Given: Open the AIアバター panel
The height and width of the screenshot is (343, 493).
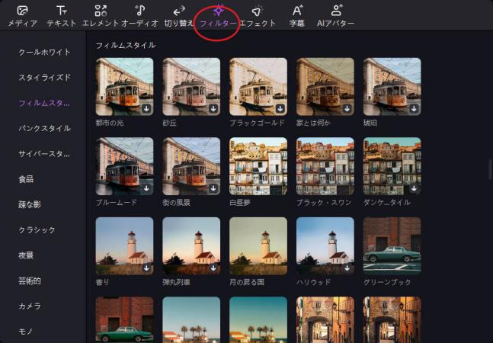Looking at the screenshot, I should (x=336, y=16).
